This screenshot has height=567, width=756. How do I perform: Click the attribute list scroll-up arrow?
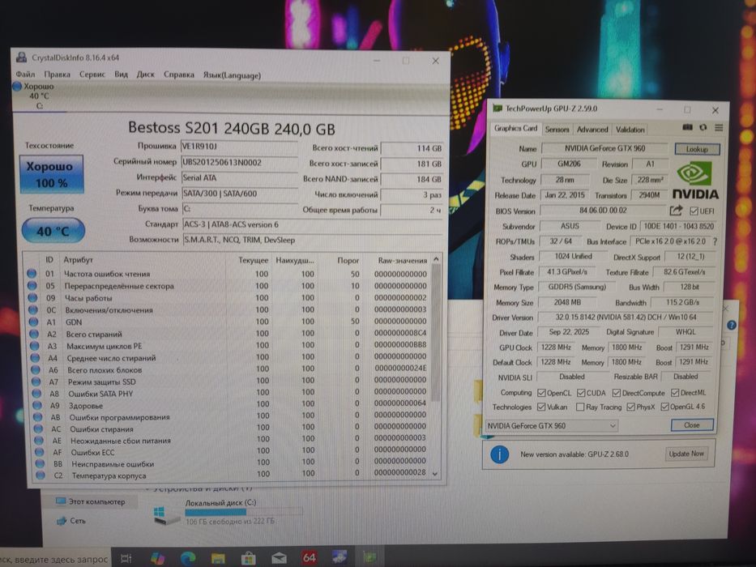point(436,259)
